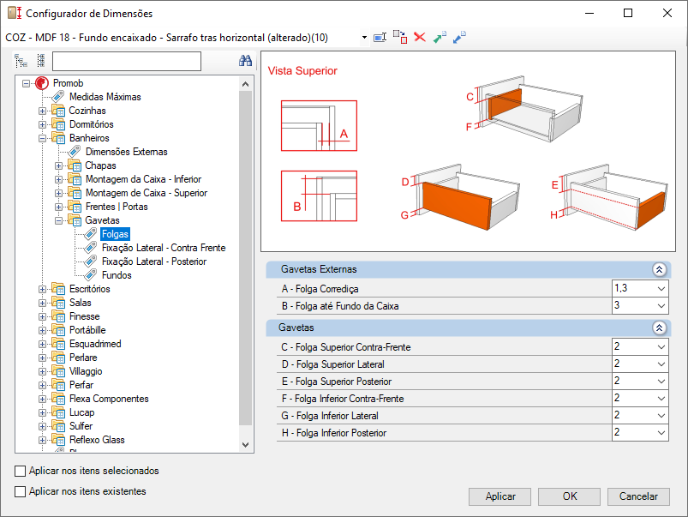The width and height of the screenshot is (688, 517).
Task: Expand the Escritórios folder
Action: pos(42,289)
